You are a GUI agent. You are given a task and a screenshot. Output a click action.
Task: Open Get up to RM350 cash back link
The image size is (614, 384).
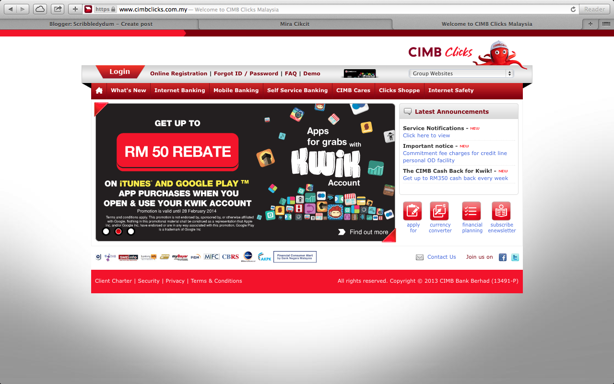click(455, 178)
